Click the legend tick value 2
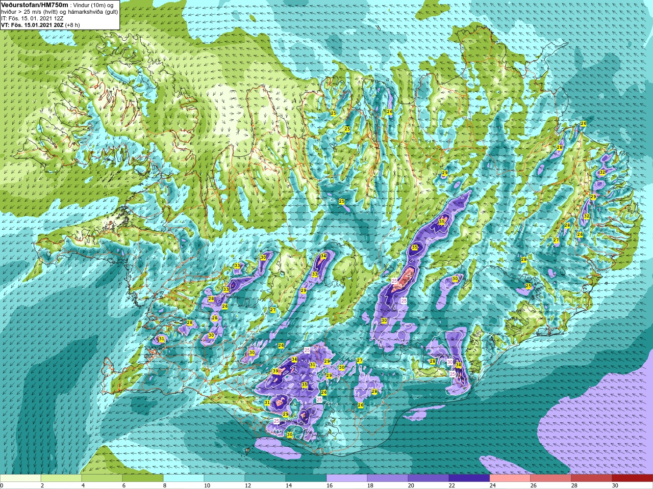The width and height of the screenshot is (653, 489). 42,485
